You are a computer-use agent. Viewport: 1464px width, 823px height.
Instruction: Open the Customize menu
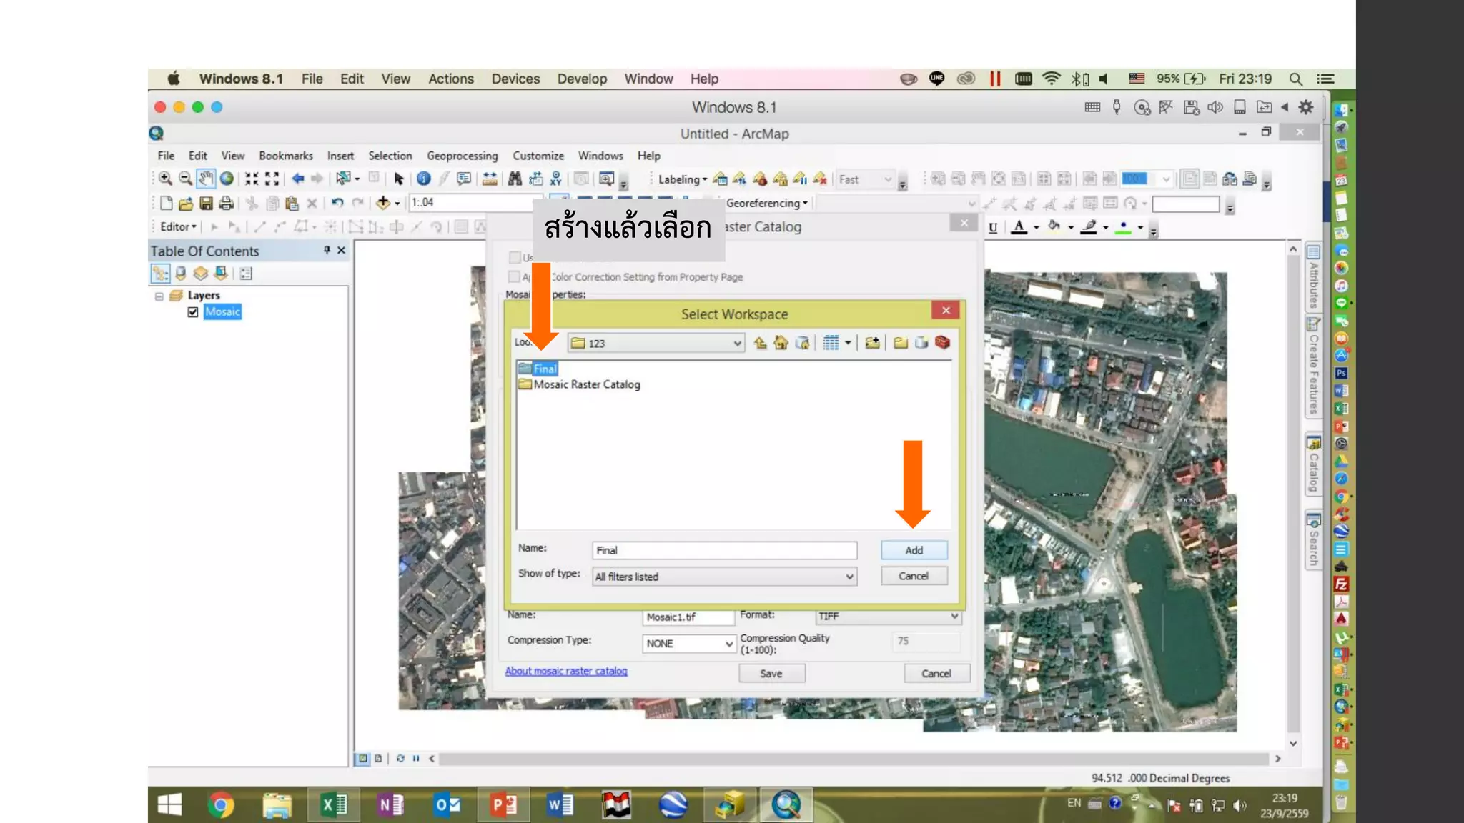click(538, 156)
